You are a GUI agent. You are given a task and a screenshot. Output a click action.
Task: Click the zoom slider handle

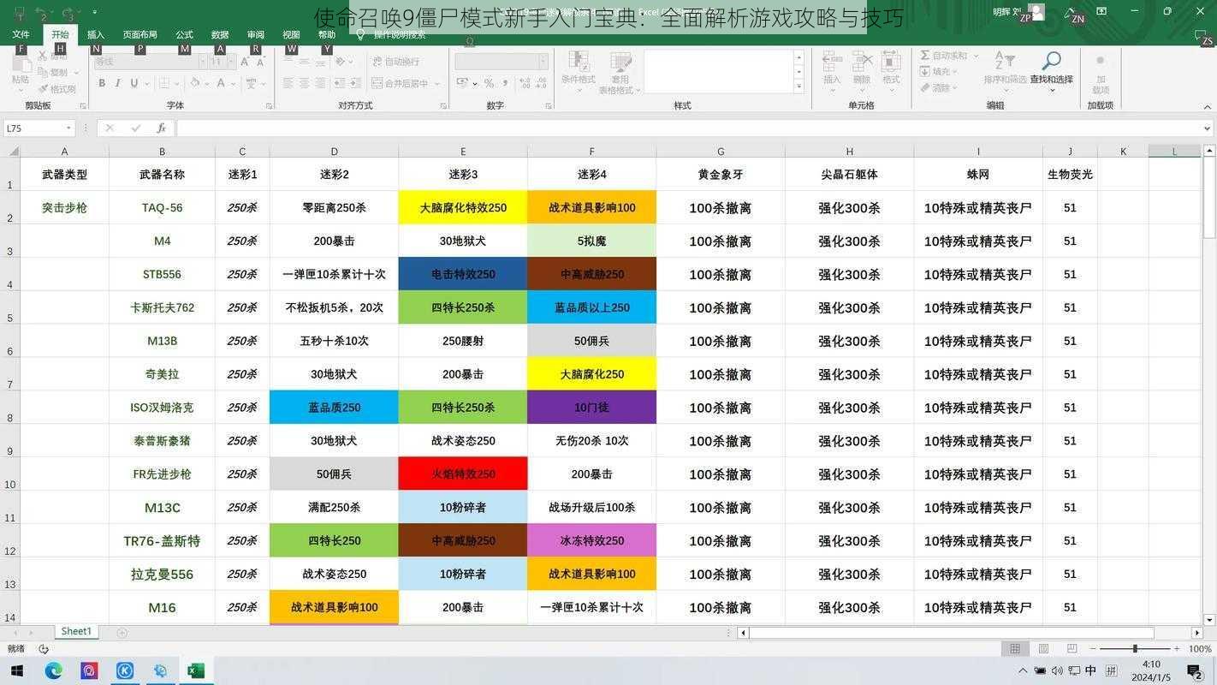[1135, 649]
